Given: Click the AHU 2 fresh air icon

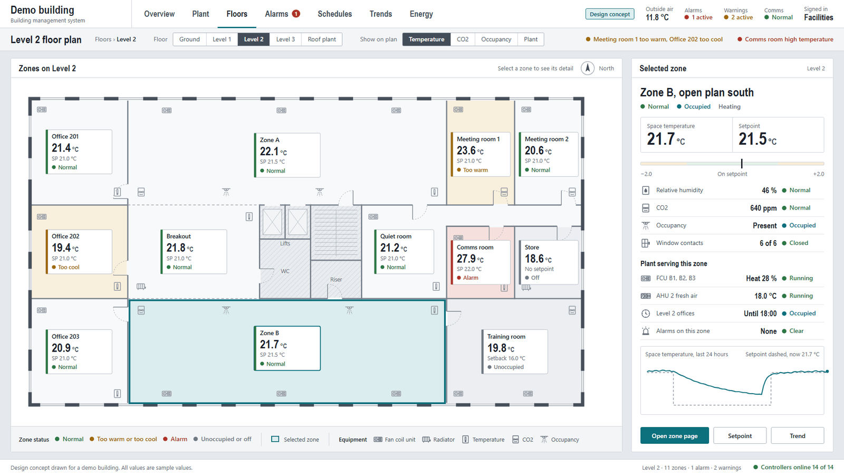Looking at the screenshot, I should (646, 296).
